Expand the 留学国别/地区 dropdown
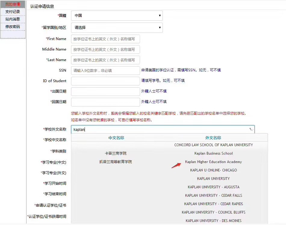Viewport: 286px width, 225px height. 117,28
